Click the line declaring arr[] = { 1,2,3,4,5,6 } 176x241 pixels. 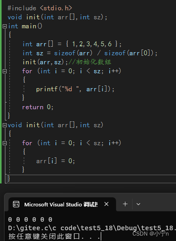72,44
